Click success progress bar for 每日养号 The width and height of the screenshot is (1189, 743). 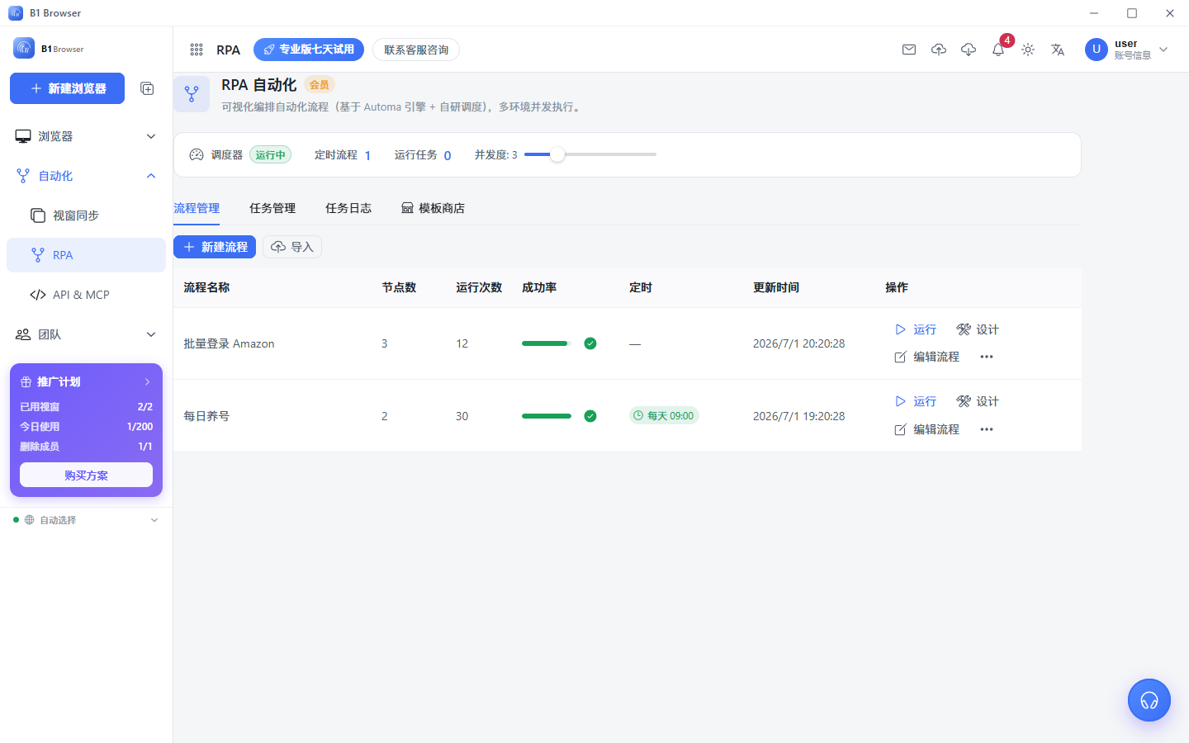pos(547,416)
